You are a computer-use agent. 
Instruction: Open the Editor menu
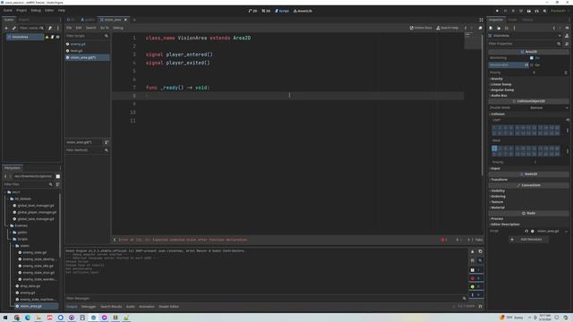(49, 10)
